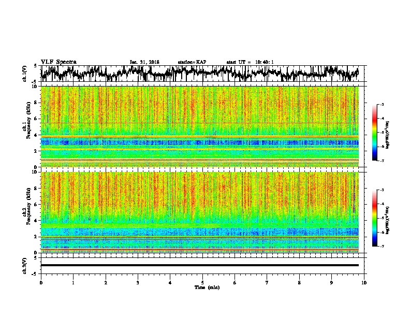Click the "ch.3(V)" axis label
Screen dimensions: 410x317
coord(25,266)
